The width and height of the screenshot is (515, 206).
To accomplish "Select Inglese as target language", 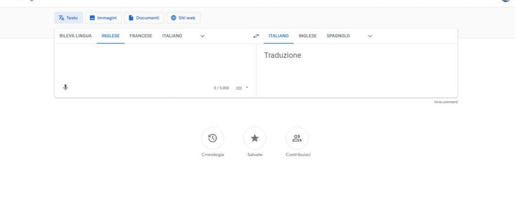I will [x=308, y=36].
